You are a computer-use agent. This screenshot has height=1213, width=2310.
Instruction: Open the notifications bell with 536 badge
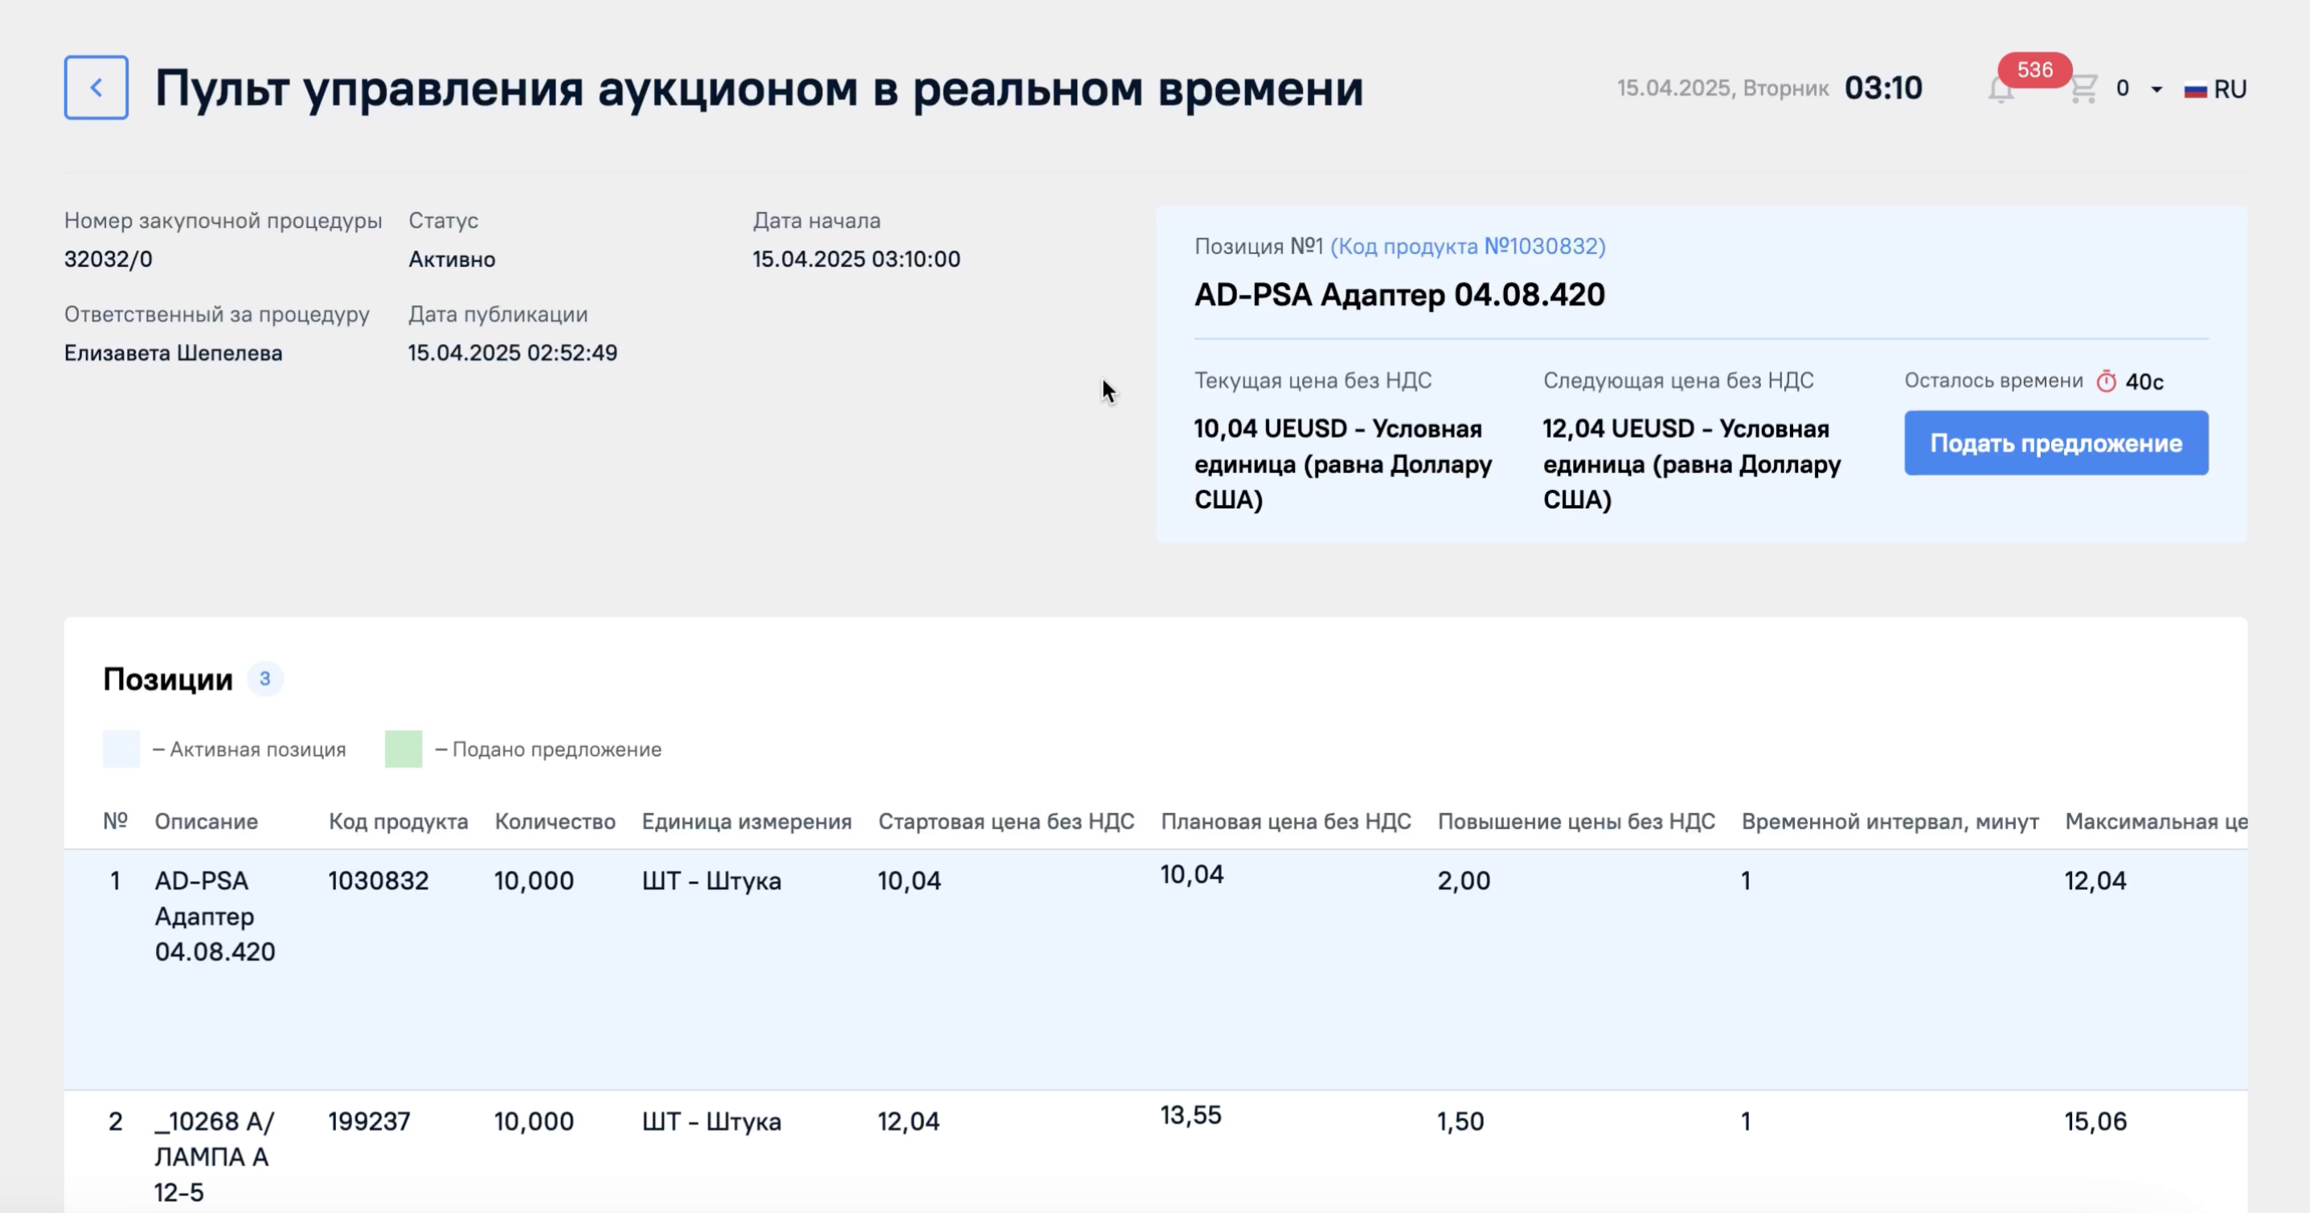[x=2001, y=90]
